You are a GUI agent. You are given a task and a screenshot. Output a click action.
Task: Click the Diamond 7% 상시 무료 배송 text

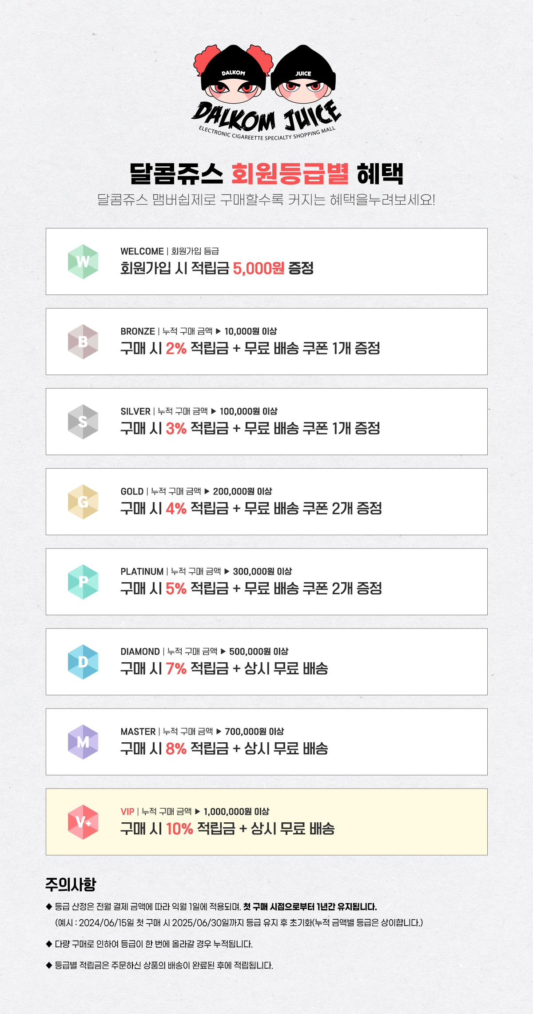(224, 668)
